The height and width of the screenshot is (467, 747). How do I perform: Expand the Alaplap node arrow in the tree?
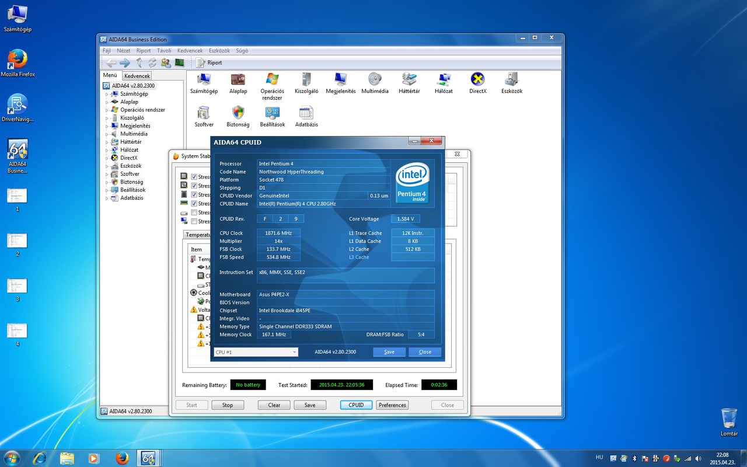107,102
